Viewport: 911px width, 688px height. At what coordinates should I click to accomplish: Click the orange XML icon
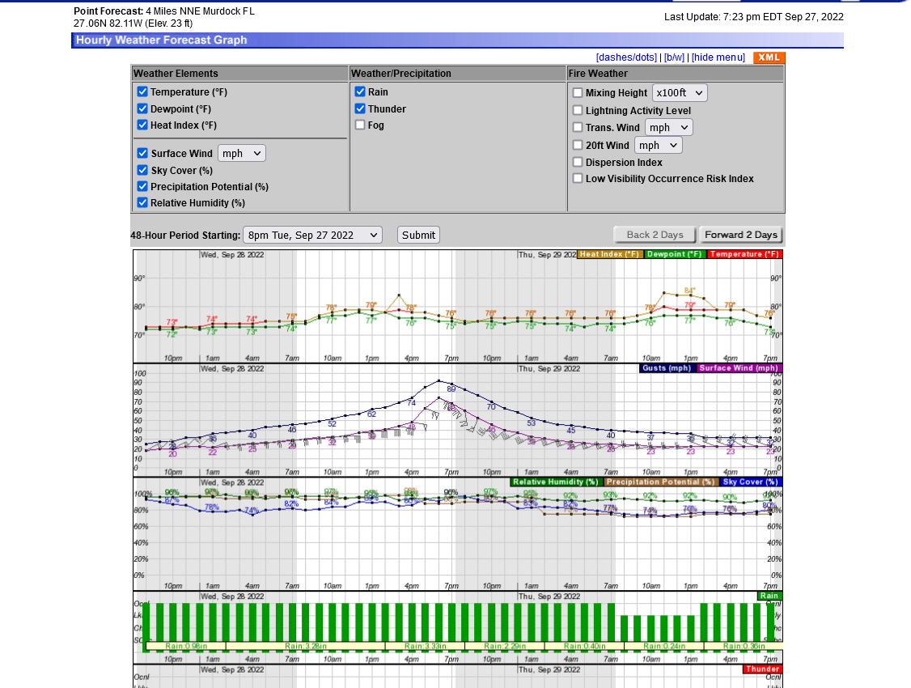(x=769, y=57)
